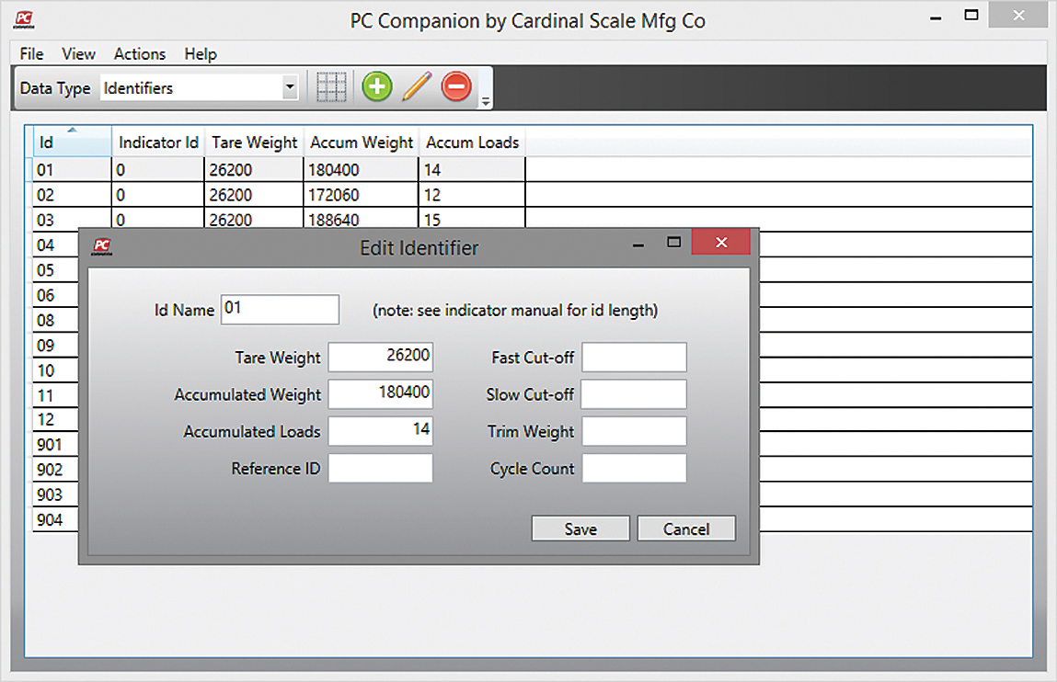The height and width of the screenshot is (682, 1057).
Task: Open the File menu
Action: (x=31, y=54)
